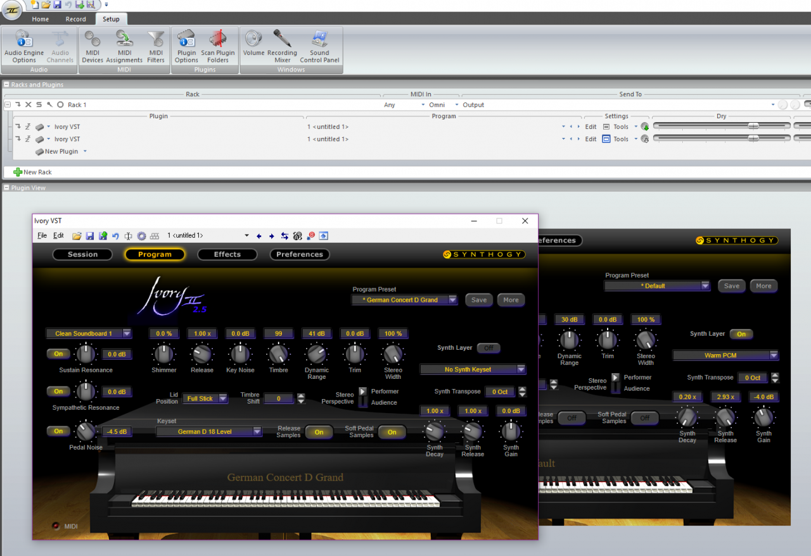Click Scan Plugin Folders
This screenshot has width=811, height=556.
tap(218, 47)
